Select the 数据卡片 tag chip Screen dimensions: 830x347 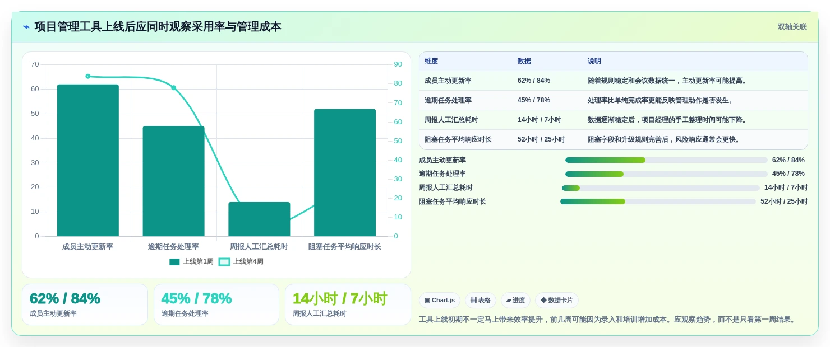(x=556, y=301)
